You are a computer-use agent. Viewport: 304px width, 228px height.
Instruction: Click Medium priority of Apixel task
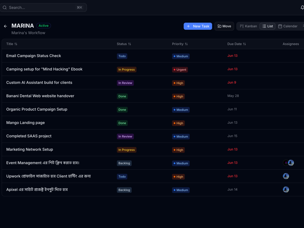pos(181,190)
